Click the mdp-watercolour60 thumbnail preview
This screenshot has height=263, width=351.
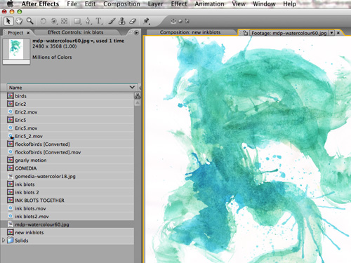[16, 49]
